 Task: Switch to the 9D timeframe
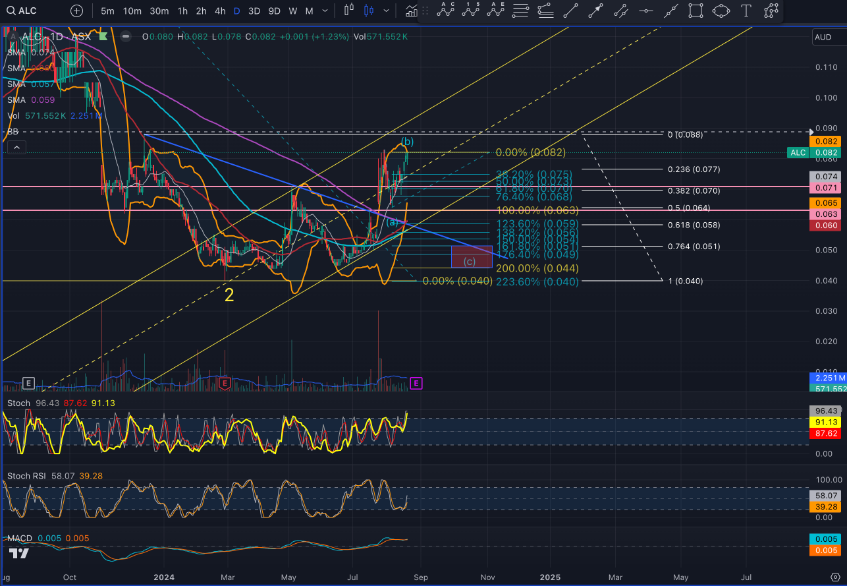click(x=275, y=11)
